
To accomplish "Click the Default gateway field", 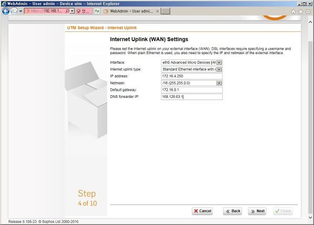I will (192, 90).
